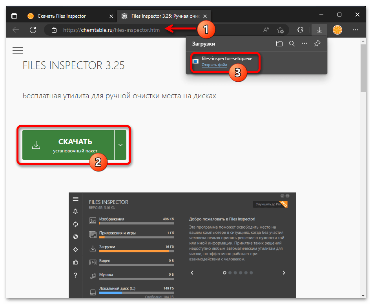
Task: Open browser Settings and more menu
Action: click(x=356, y=30)
